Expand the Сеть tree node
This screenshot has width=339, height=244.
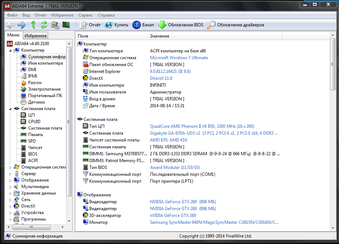click(x=10, y=200)
